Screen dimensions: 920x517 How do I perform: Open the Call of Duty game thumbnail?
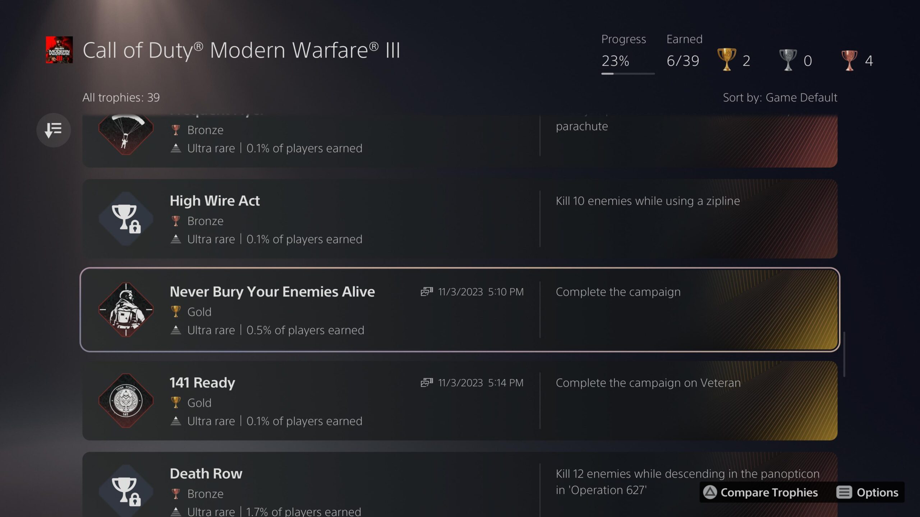click(59, 50)
